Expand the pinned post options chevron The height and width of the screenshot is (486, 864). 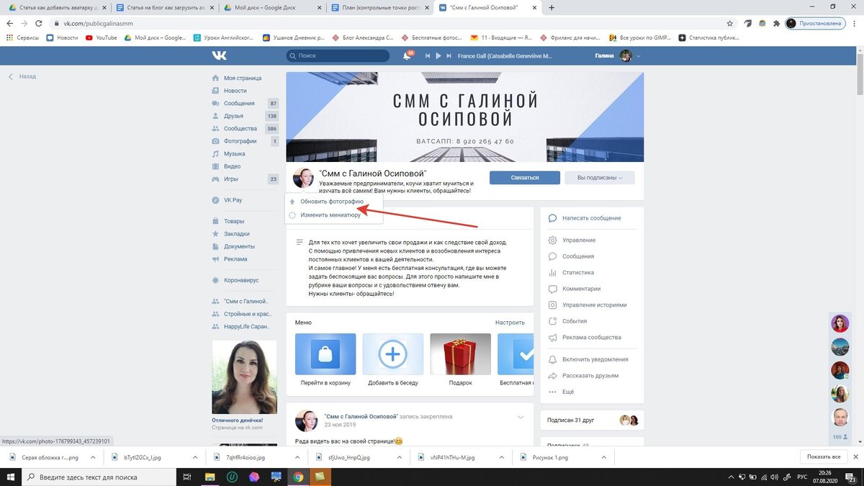(521, 418)
